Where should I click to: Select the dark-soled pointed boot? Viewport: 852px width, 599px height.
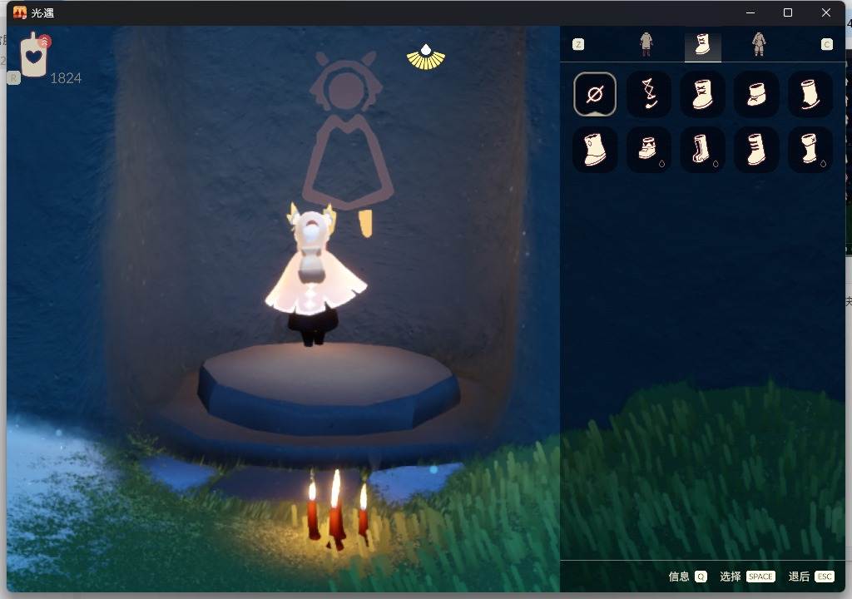810,94
